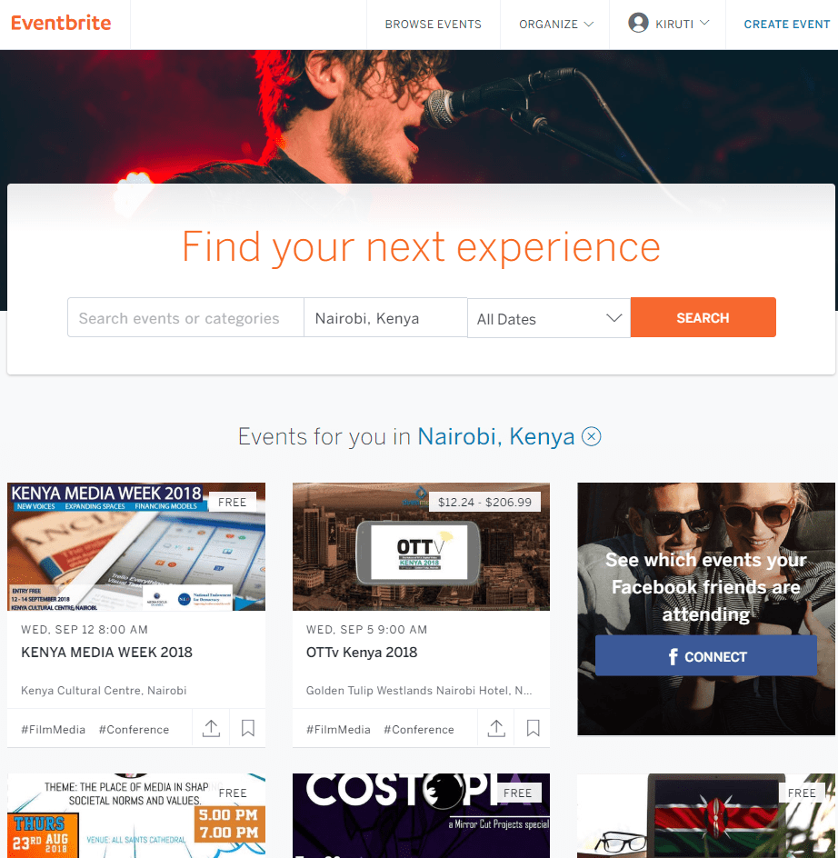838x858 pixels.
Task: Open the OTTv Kenya 2018 event thumbnail
Action: (x=421, y=546)
